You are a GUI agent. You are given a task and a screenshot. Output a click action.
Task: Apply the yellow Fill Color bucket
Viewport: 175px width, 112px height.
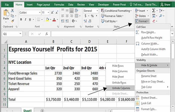point(47,20)
